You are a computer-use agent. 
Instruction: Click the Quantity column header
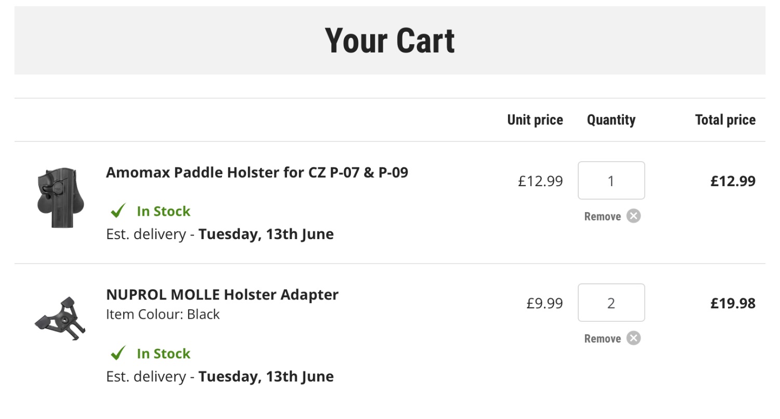click(x=611, y=120)
